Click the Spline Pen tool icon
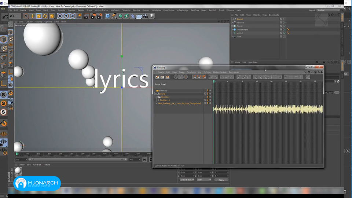Screen dimensions: 352x198 click(x=114, y=16)
